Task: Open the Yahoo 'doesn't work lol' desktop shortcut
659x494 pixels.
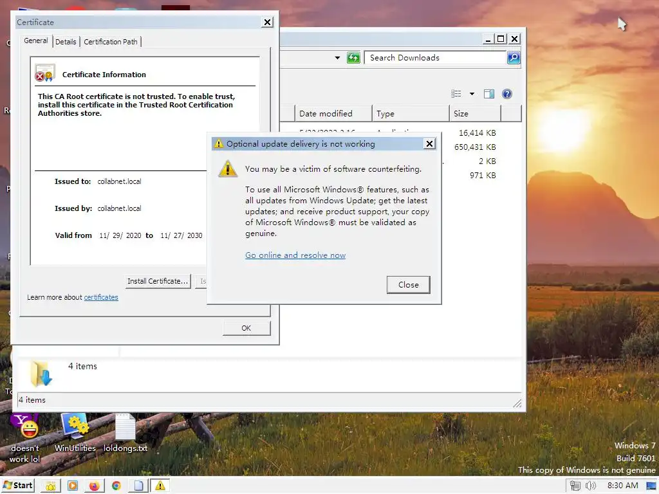Action: 24,437
